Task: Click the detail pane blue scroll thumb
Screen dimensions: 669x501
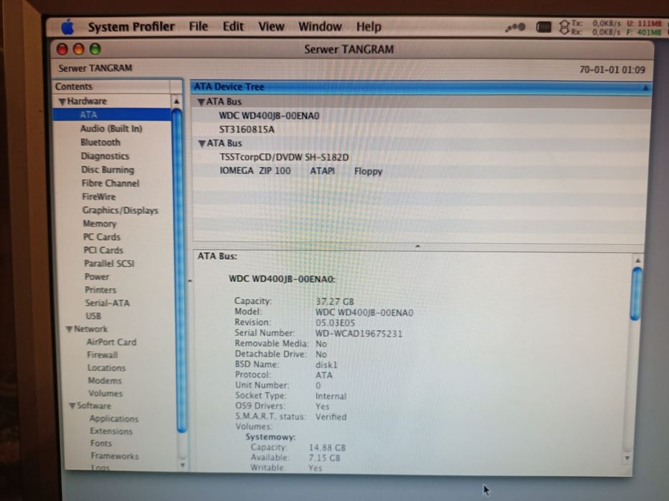Action: point(636,293)
